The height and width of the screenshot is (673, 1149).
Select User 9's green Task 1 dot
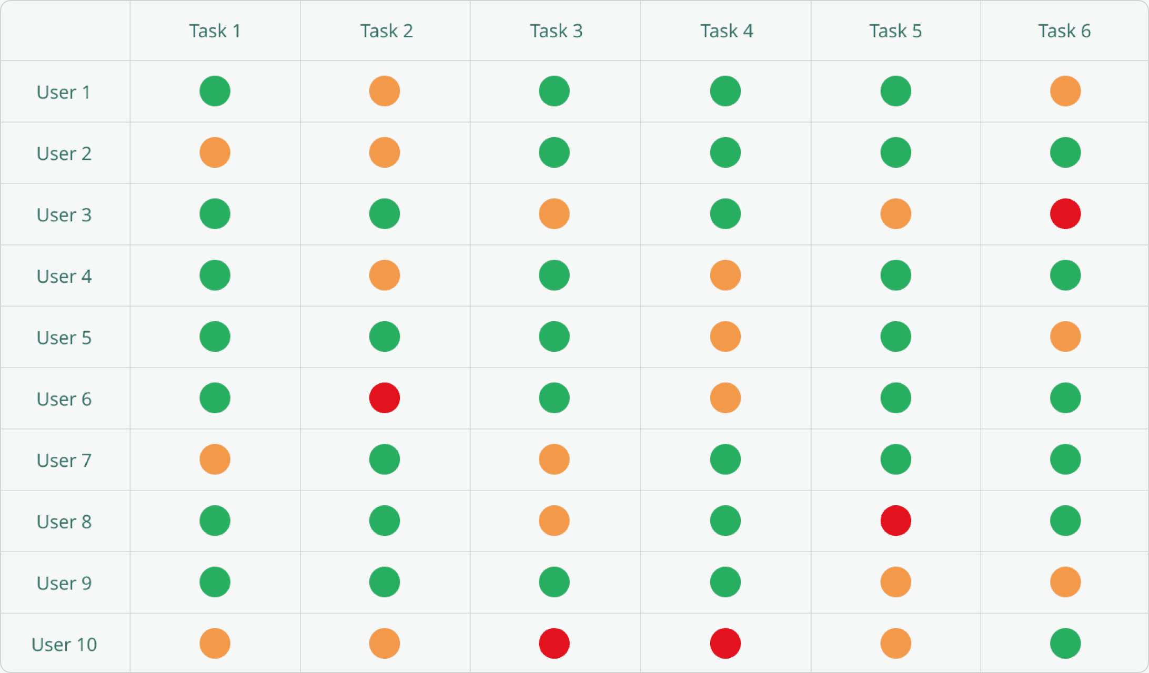pos(215,582)
